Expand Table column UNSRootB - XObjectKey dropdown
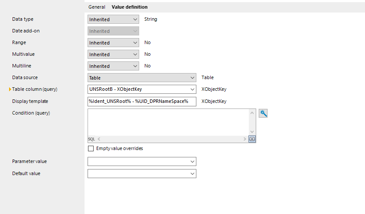 (142, 89)
